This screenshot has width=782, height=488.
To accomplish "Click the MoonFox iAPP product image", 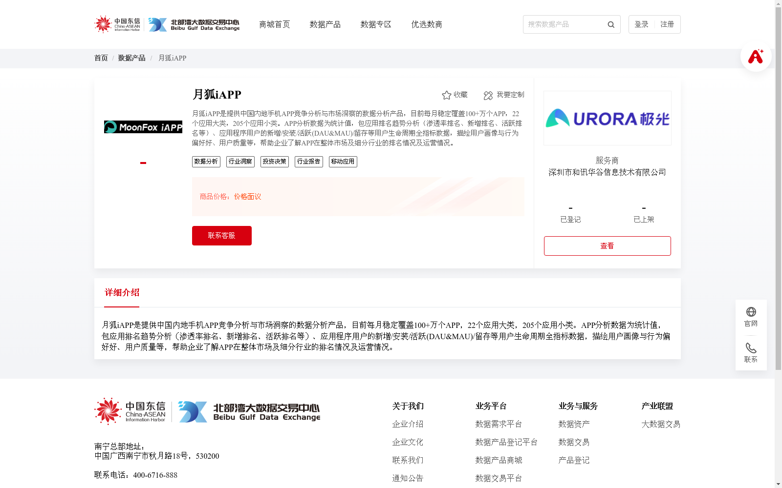I will 143,127.
